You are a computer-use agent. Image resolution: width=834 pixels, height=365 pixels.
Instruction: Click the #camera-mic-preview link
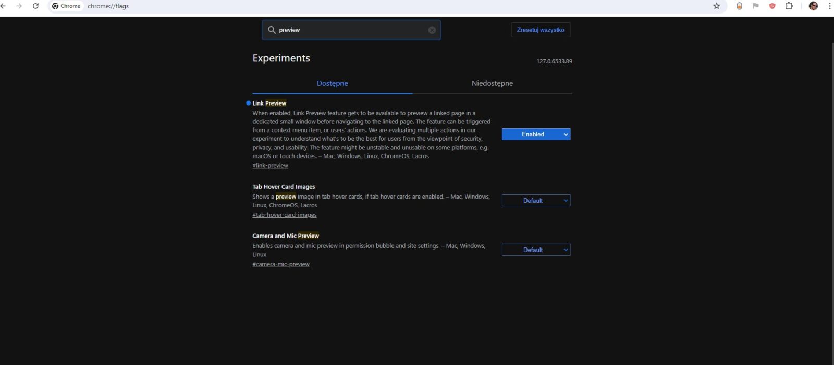(x=280, y=264)
